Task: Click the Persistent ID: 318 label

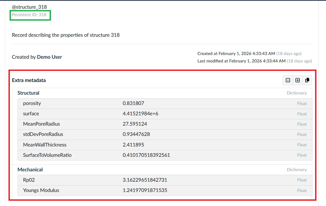Action: (29, 15)
